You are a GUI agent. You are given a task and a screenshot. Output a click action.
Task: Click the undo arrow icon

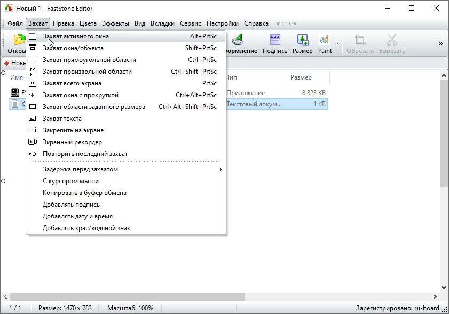pos(280,24)
